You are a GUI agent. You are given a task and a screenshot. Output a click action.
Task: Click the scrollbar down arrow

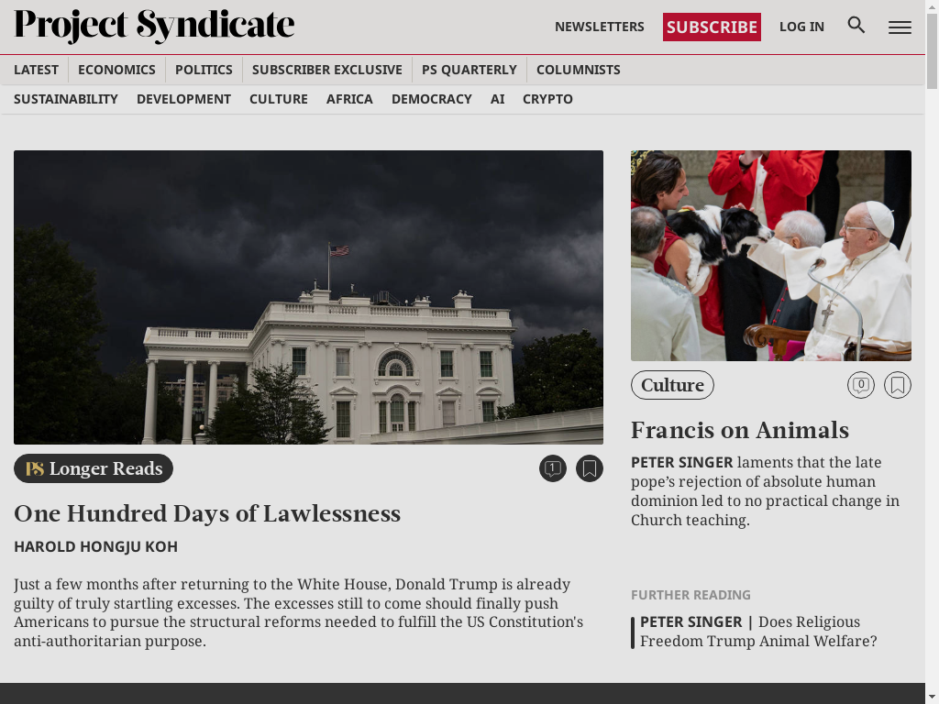pos(932,698)
